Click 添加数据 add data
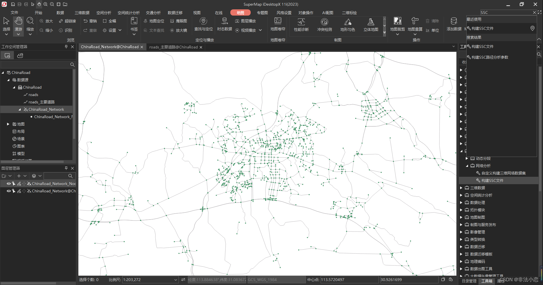The height and width of the screenshot is (285, 543). click(x=454, y=24)
